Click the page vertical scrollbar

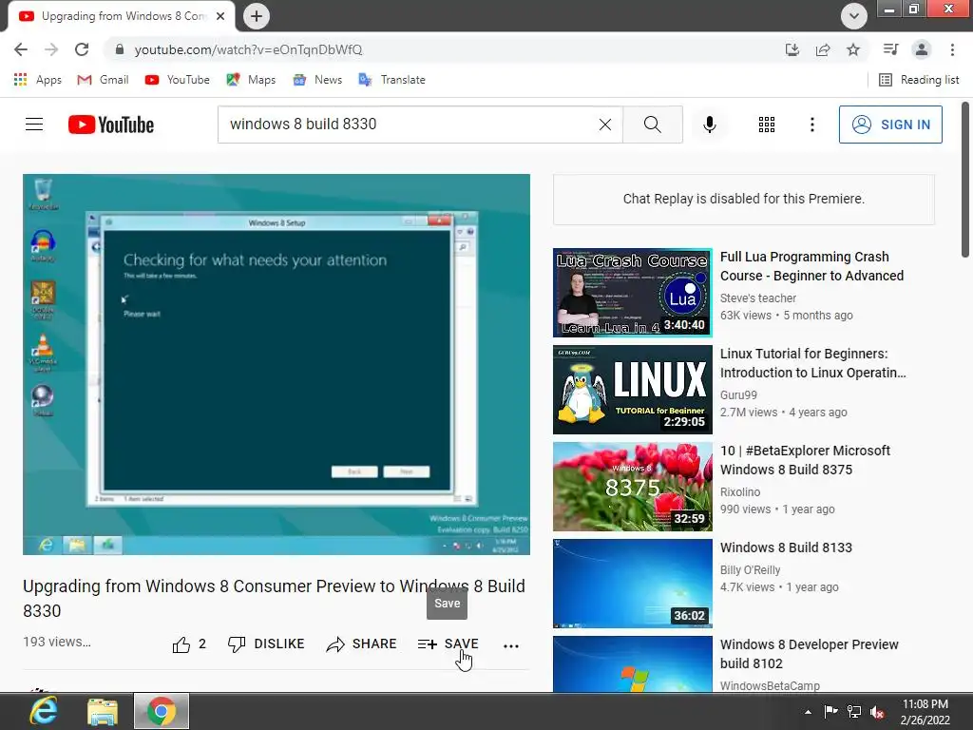[965, 180]
